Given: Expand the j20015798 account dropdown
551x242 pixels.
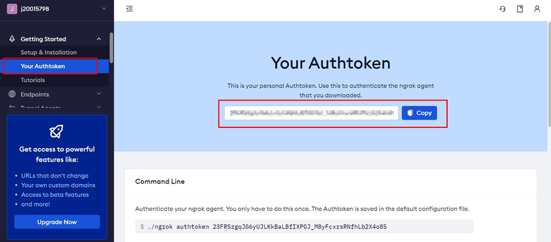Looking at the screenshot, I should (x=104, y=9).
